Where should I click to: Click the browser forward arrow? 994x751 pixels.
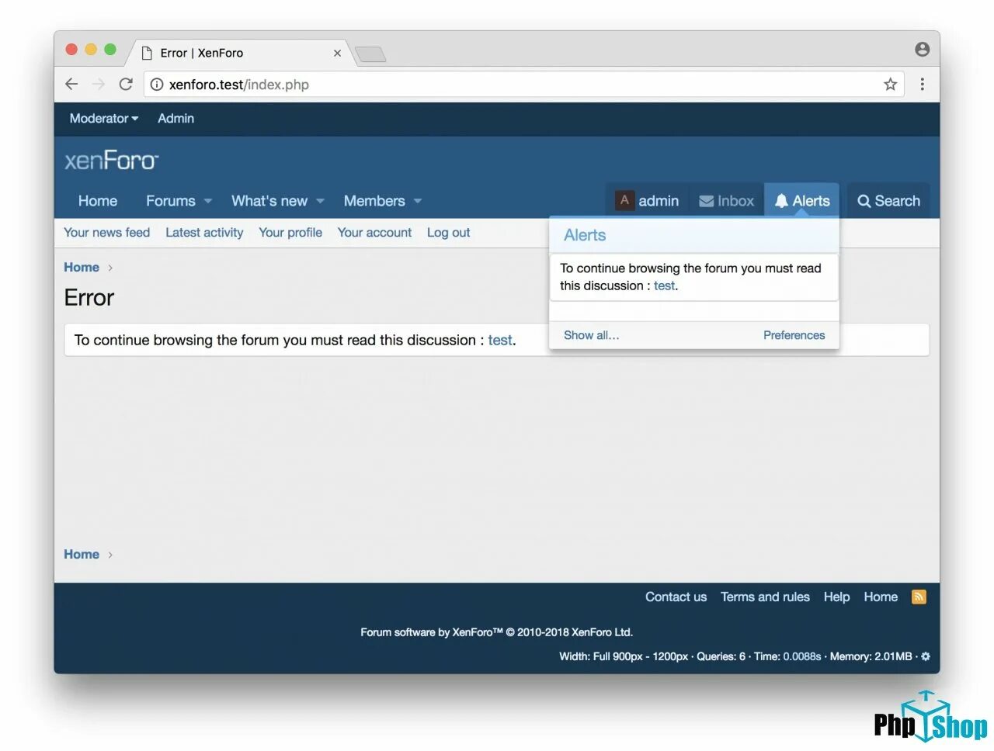coord(99,84)
